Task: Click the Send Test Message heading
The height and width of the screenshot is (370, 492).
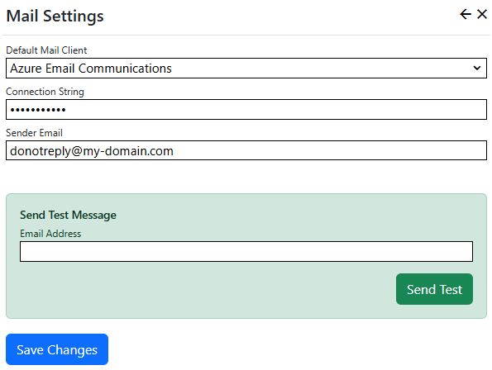Action: [x=68, y=215]
